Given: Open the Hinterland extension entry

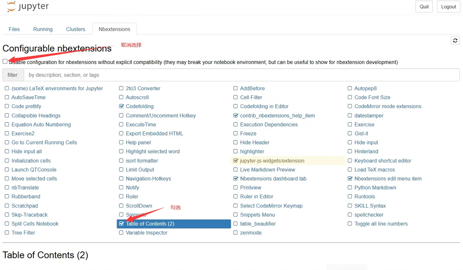Looking at the screenshot, I should 366,151.
